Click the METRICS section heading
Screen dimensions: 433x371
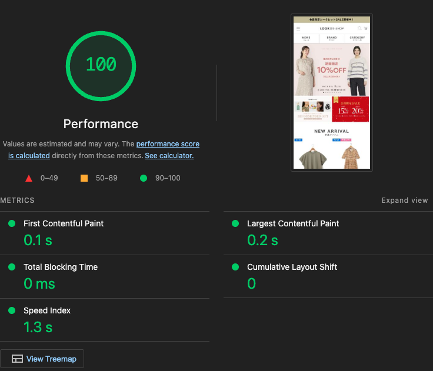tap(18, 200)
